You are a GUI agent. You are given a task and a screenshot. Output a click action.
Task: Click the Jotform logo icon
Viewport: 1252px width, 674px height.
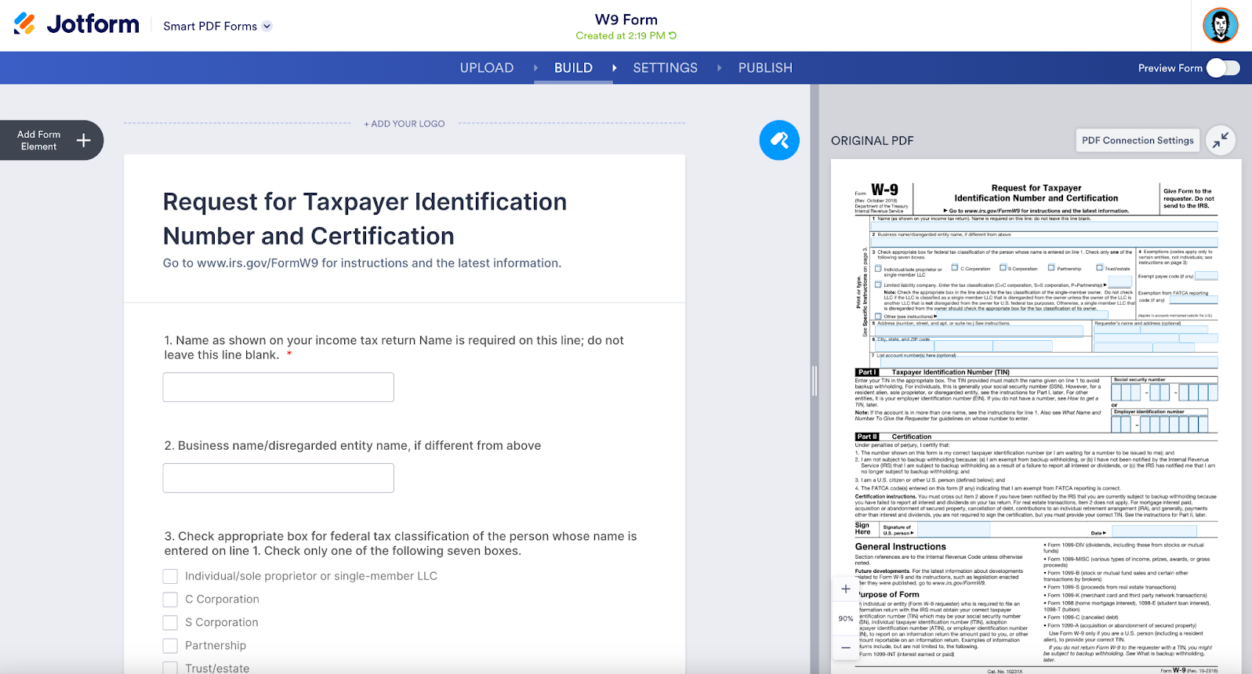[24, 24]
